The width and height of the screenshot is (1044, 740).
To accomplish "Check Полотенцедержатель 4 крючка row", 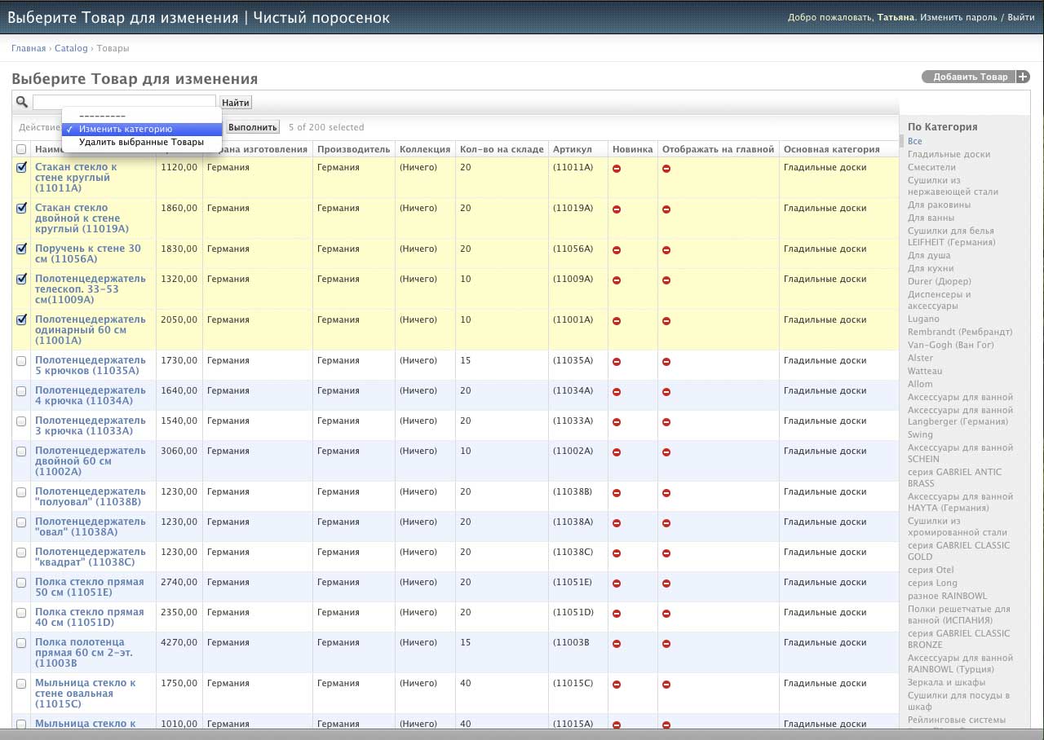I will coord(21,391).
